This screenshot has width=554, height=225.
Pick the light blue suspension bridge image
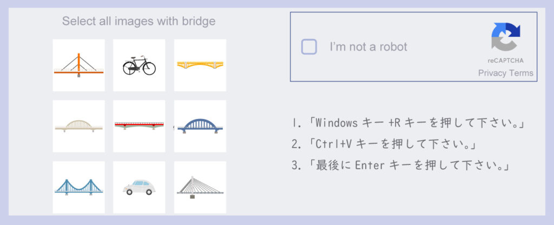78,187
